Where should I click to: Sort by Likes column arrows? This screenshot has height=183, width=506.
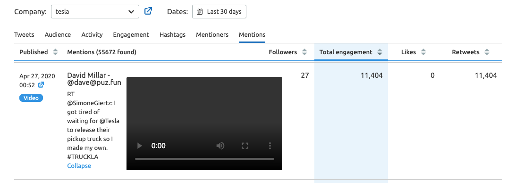pyautogui.click(x=423, y=52)
